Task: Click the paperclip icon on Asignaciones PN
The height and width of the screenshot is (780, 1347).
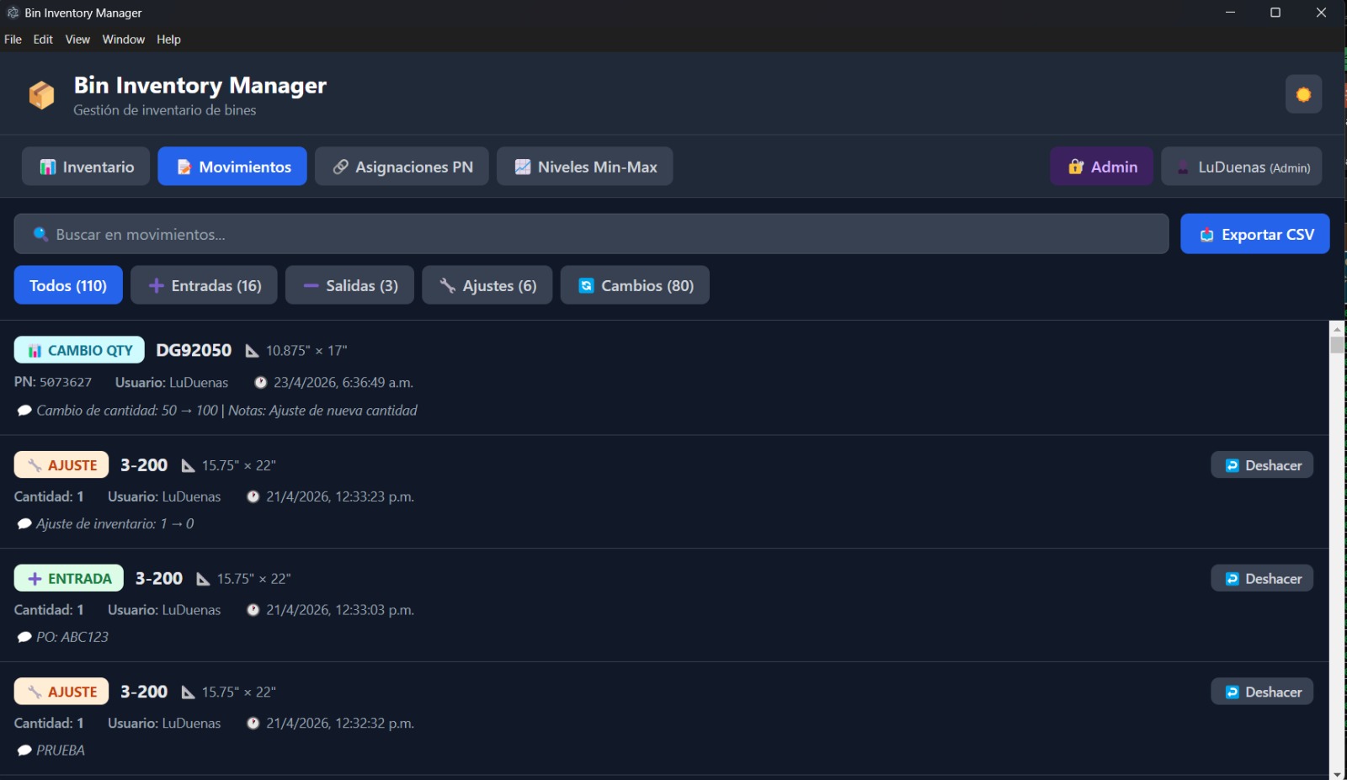Action: (x=340, y=166)
